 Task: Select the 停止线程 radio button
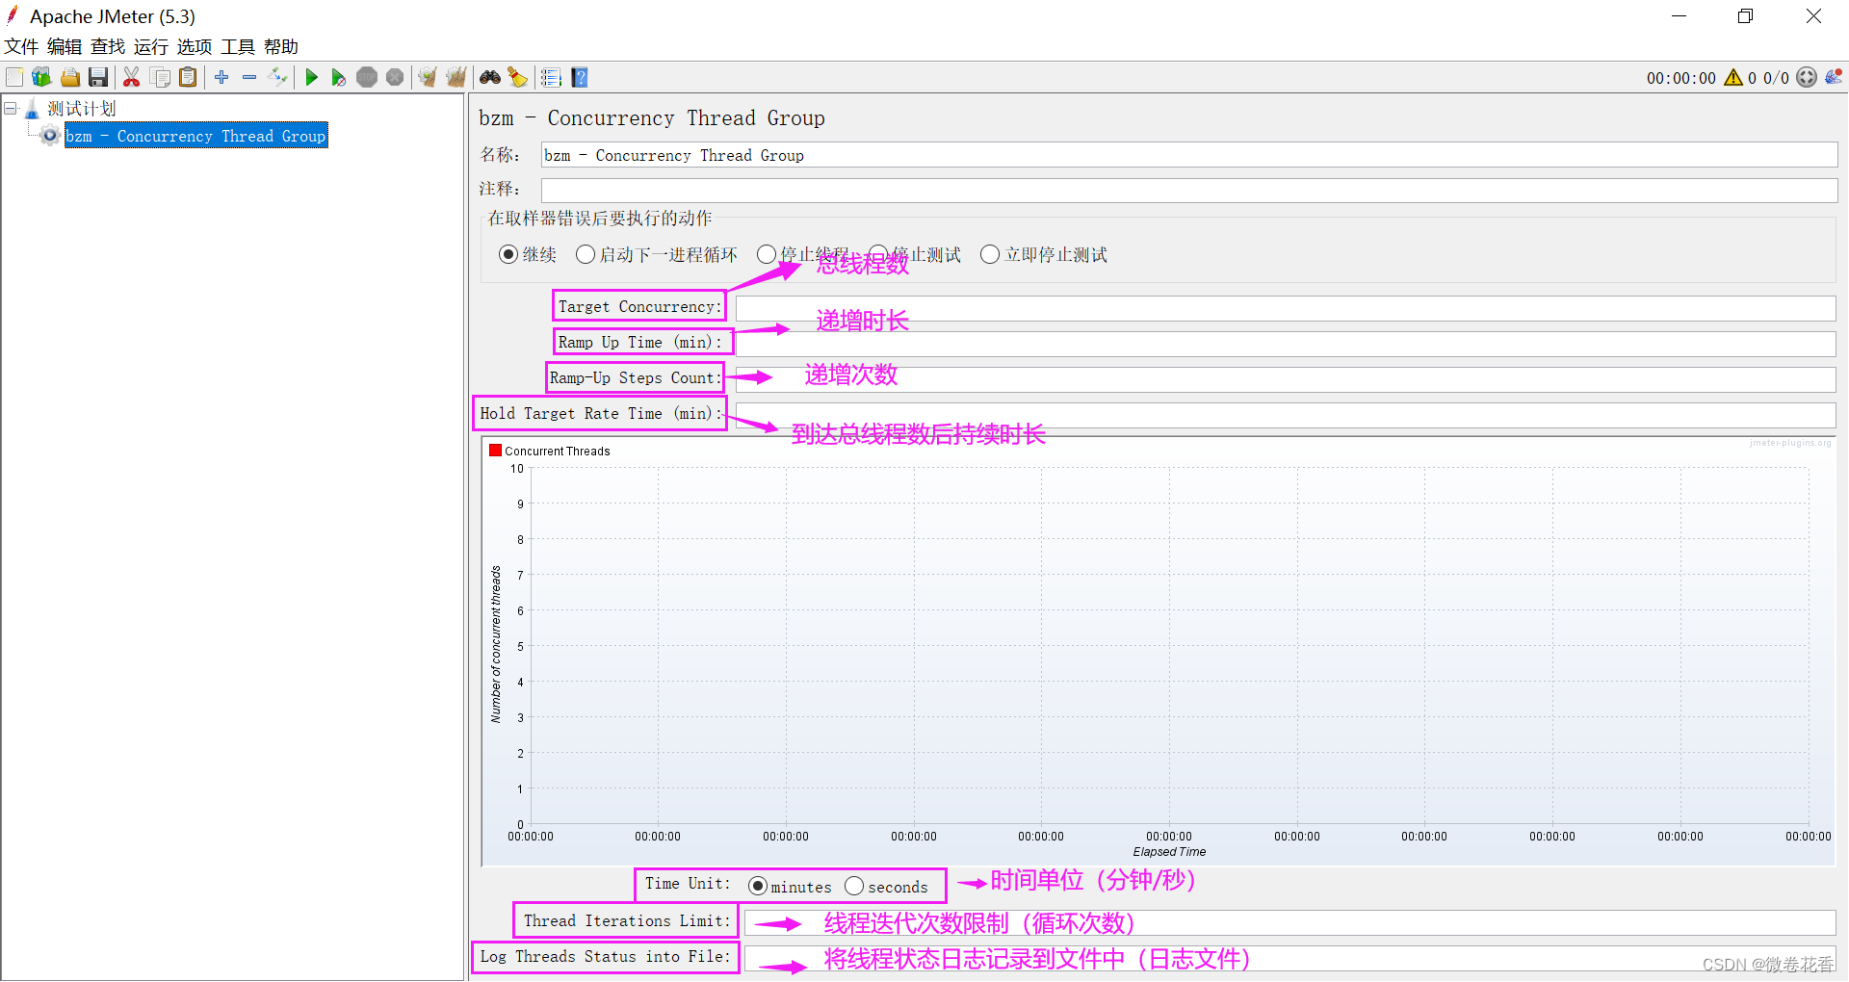pos(767,254)
